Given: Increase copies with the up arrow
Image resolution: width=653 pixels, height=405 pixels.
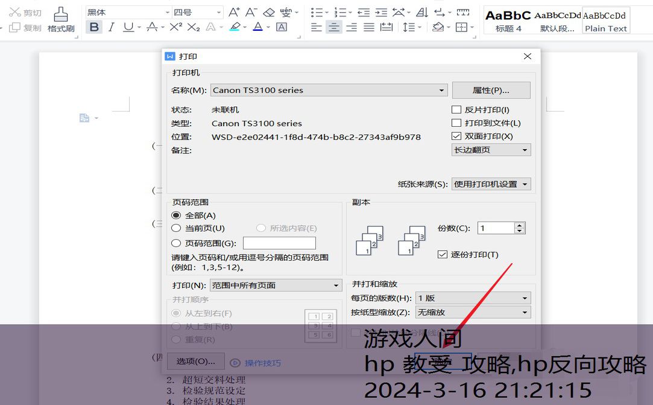Looking at the screenshot, I should 519,225.
